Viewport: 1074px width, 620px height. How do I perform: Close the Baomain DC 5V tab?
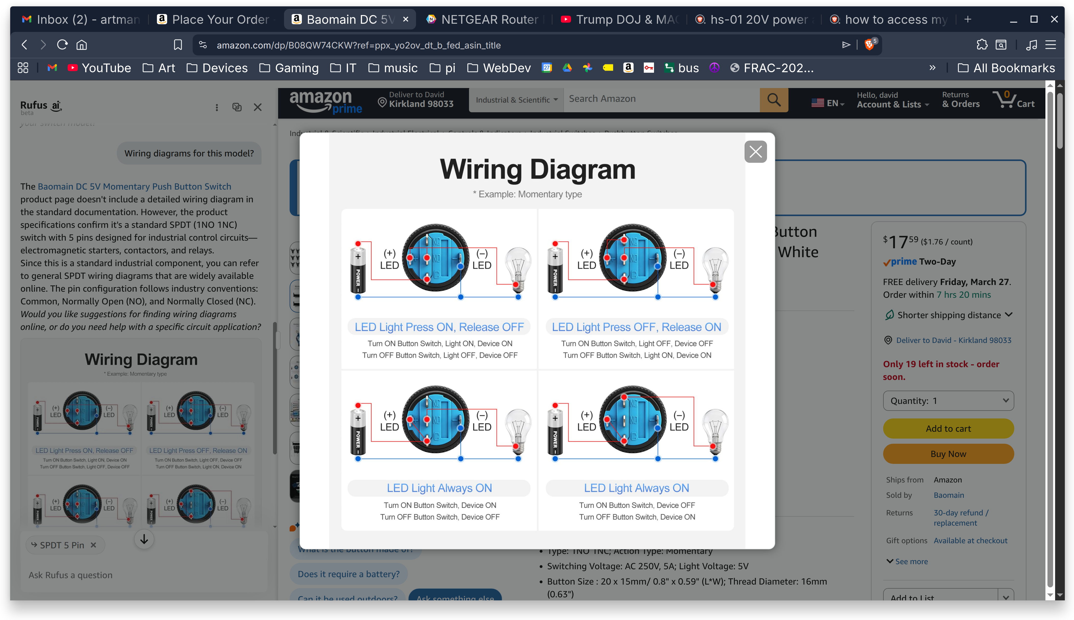coord(406,19)
